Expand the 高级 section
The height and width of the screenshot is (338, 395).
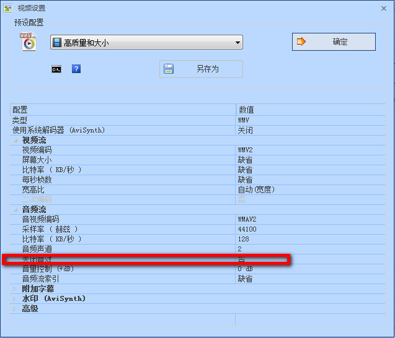(16, 308)
